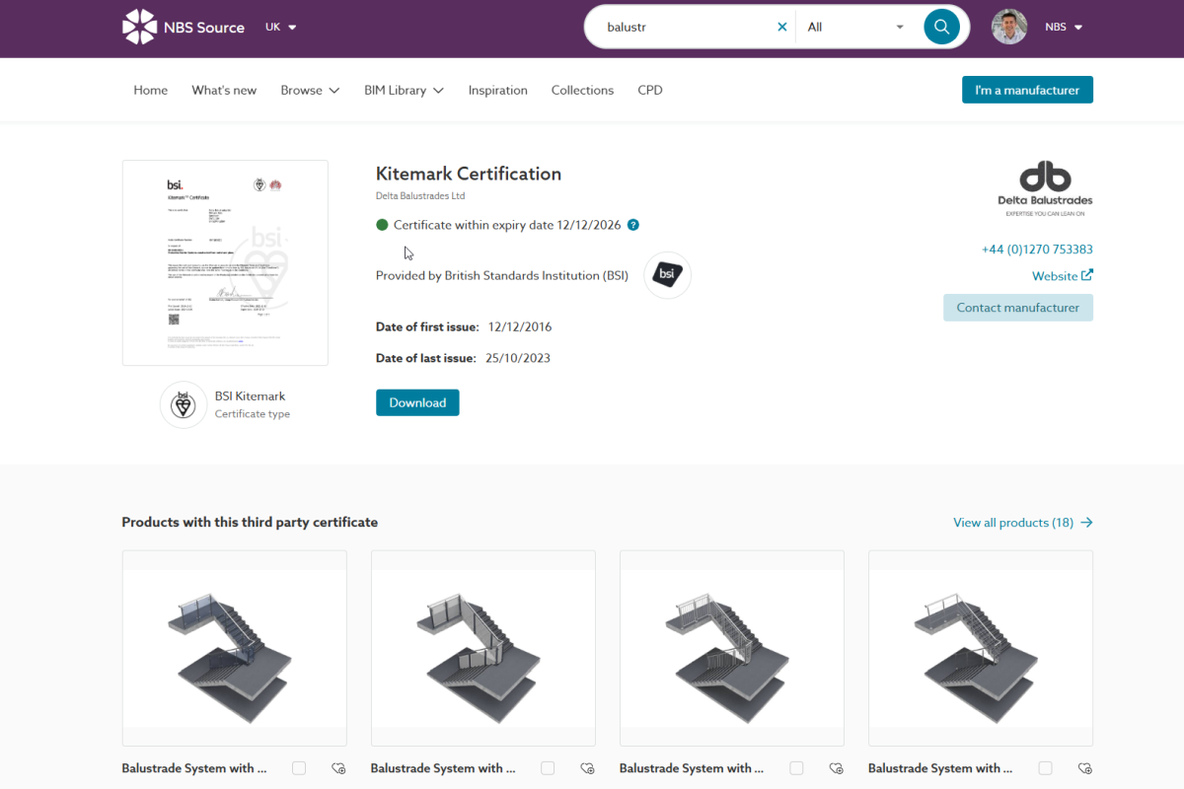Save the blue glass balustrade product with its heart icon
Image resolution: width=1184 pixels, height=789 pixels.
338,768
